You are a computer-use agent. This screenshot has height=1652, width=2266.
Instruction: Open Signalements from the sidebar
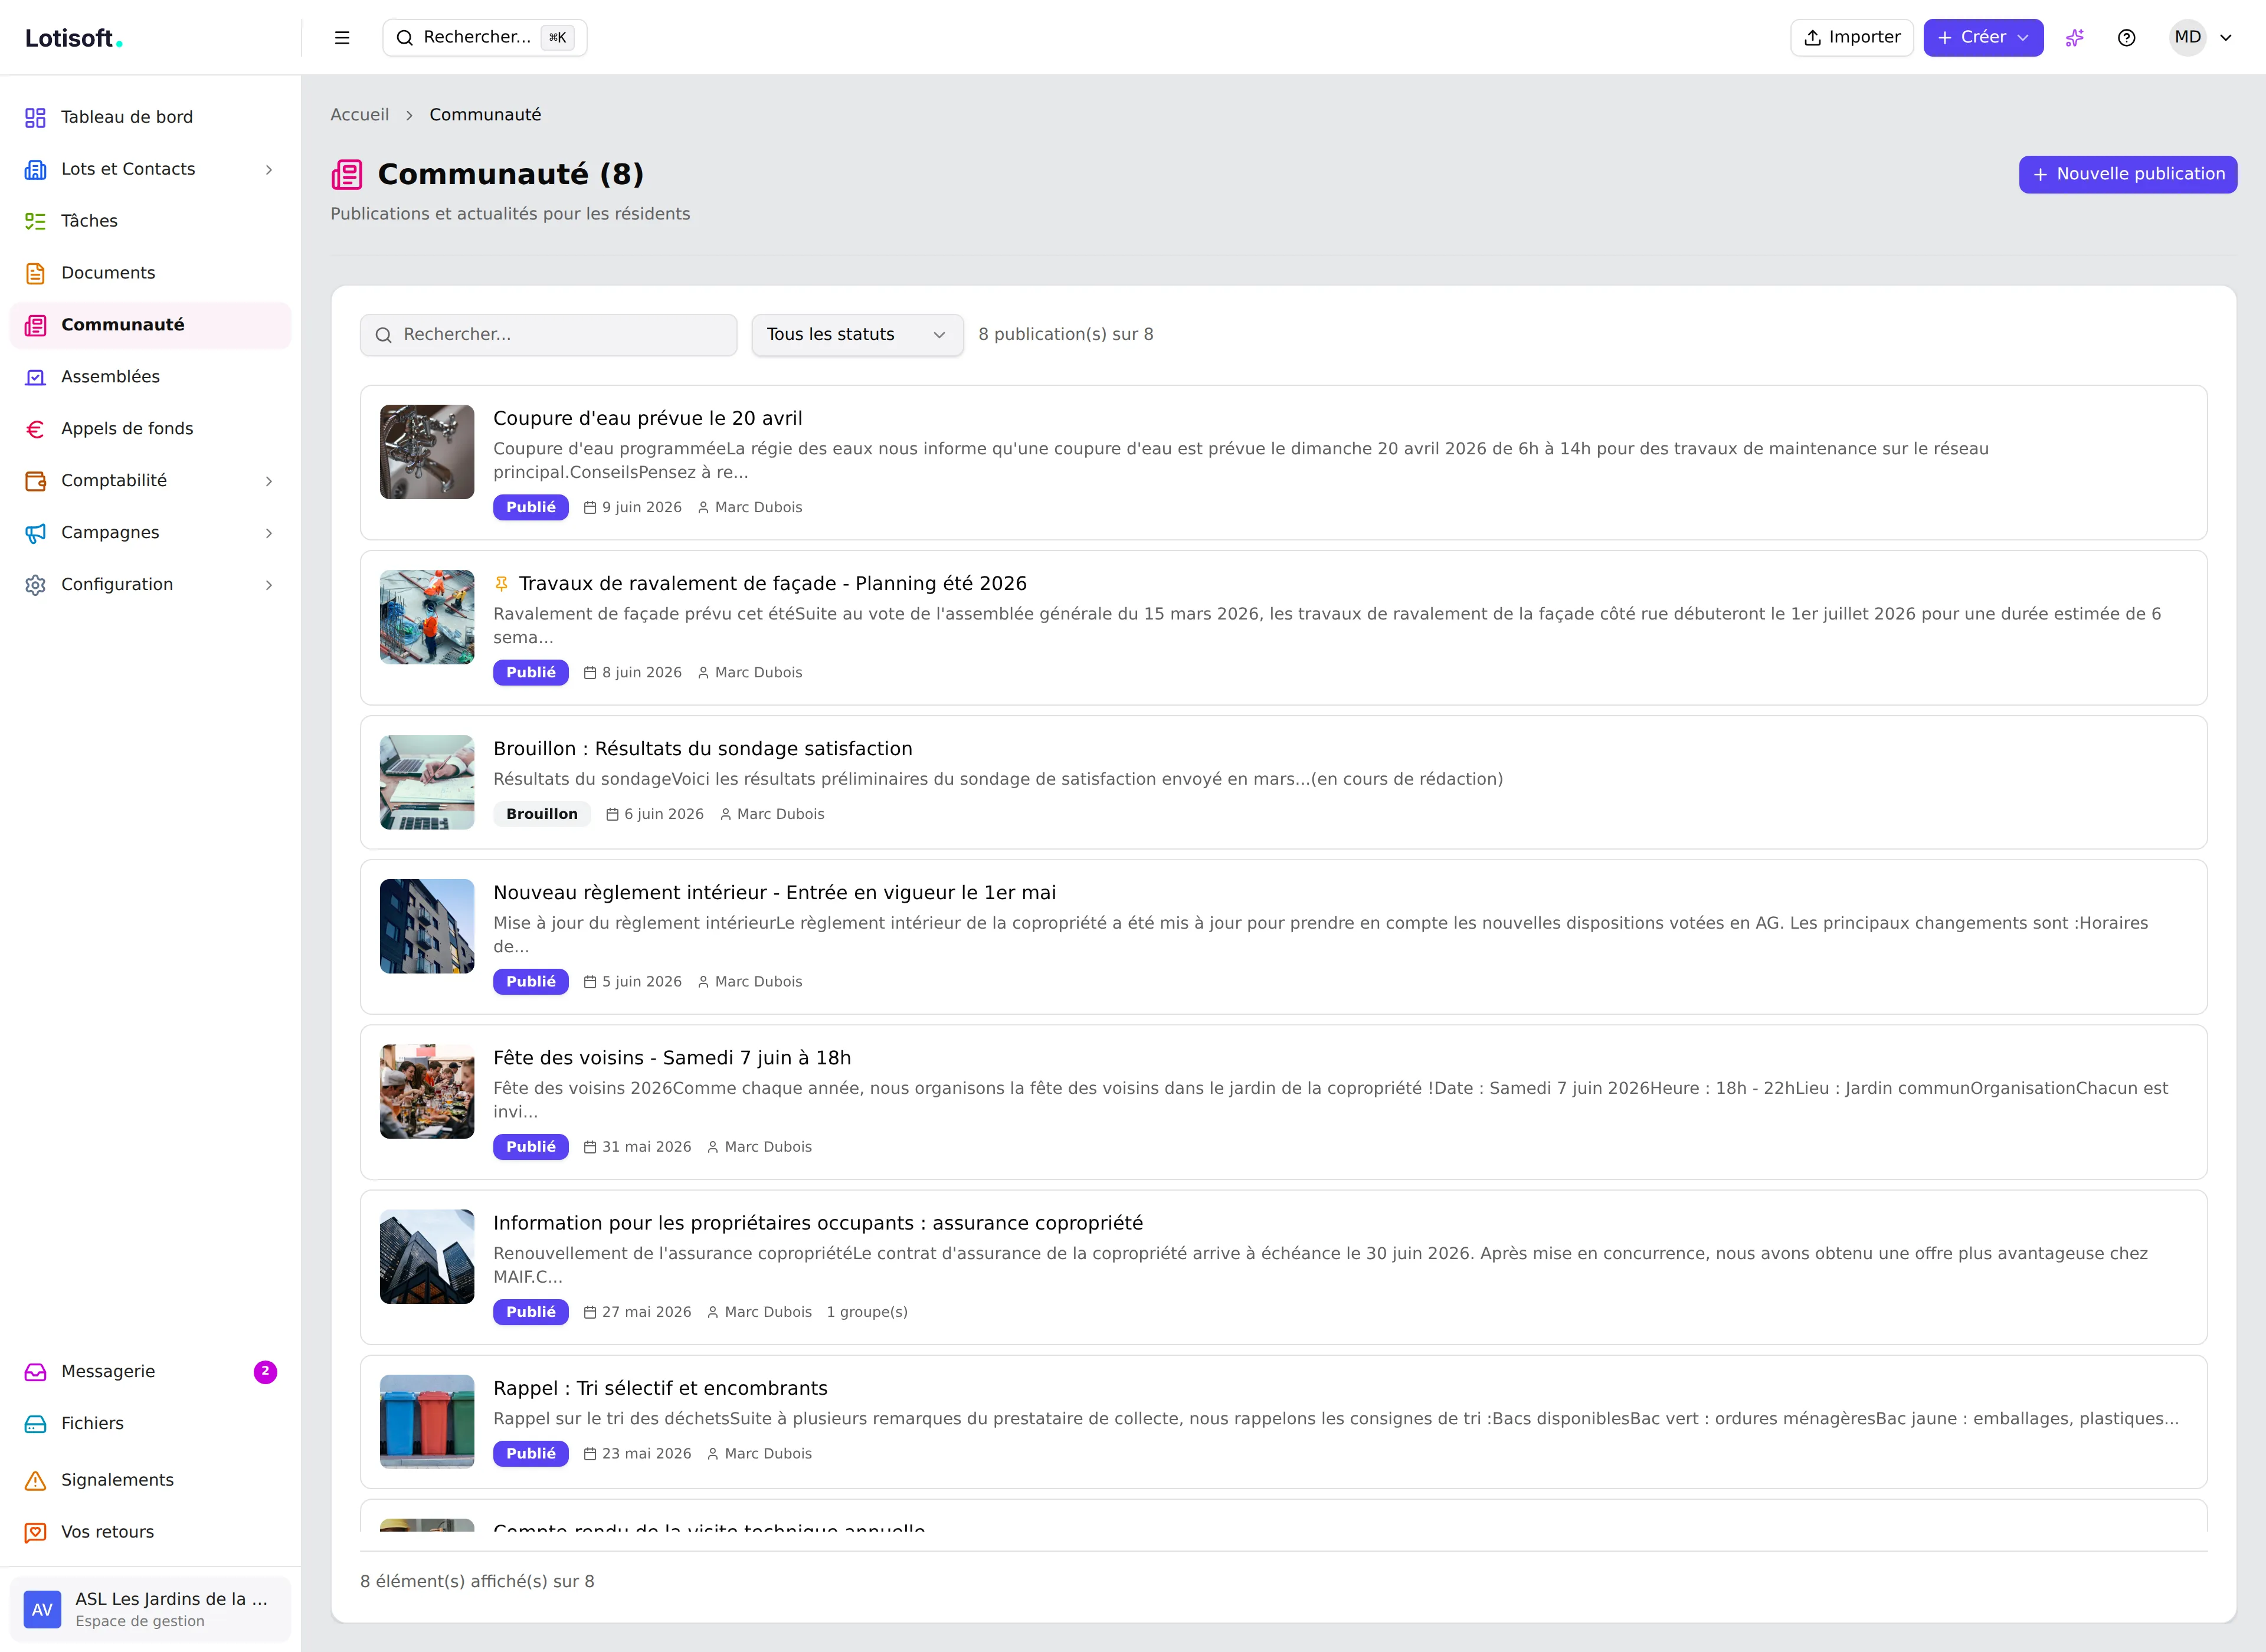click(150, 1480)
